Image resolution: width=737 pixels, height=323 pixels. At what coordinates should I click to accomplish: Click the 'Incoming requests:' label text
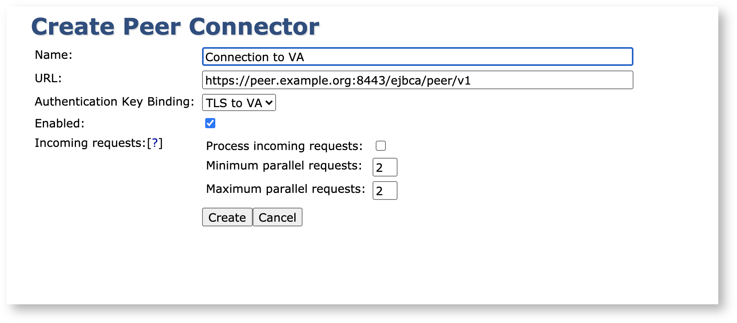(90, 143)
